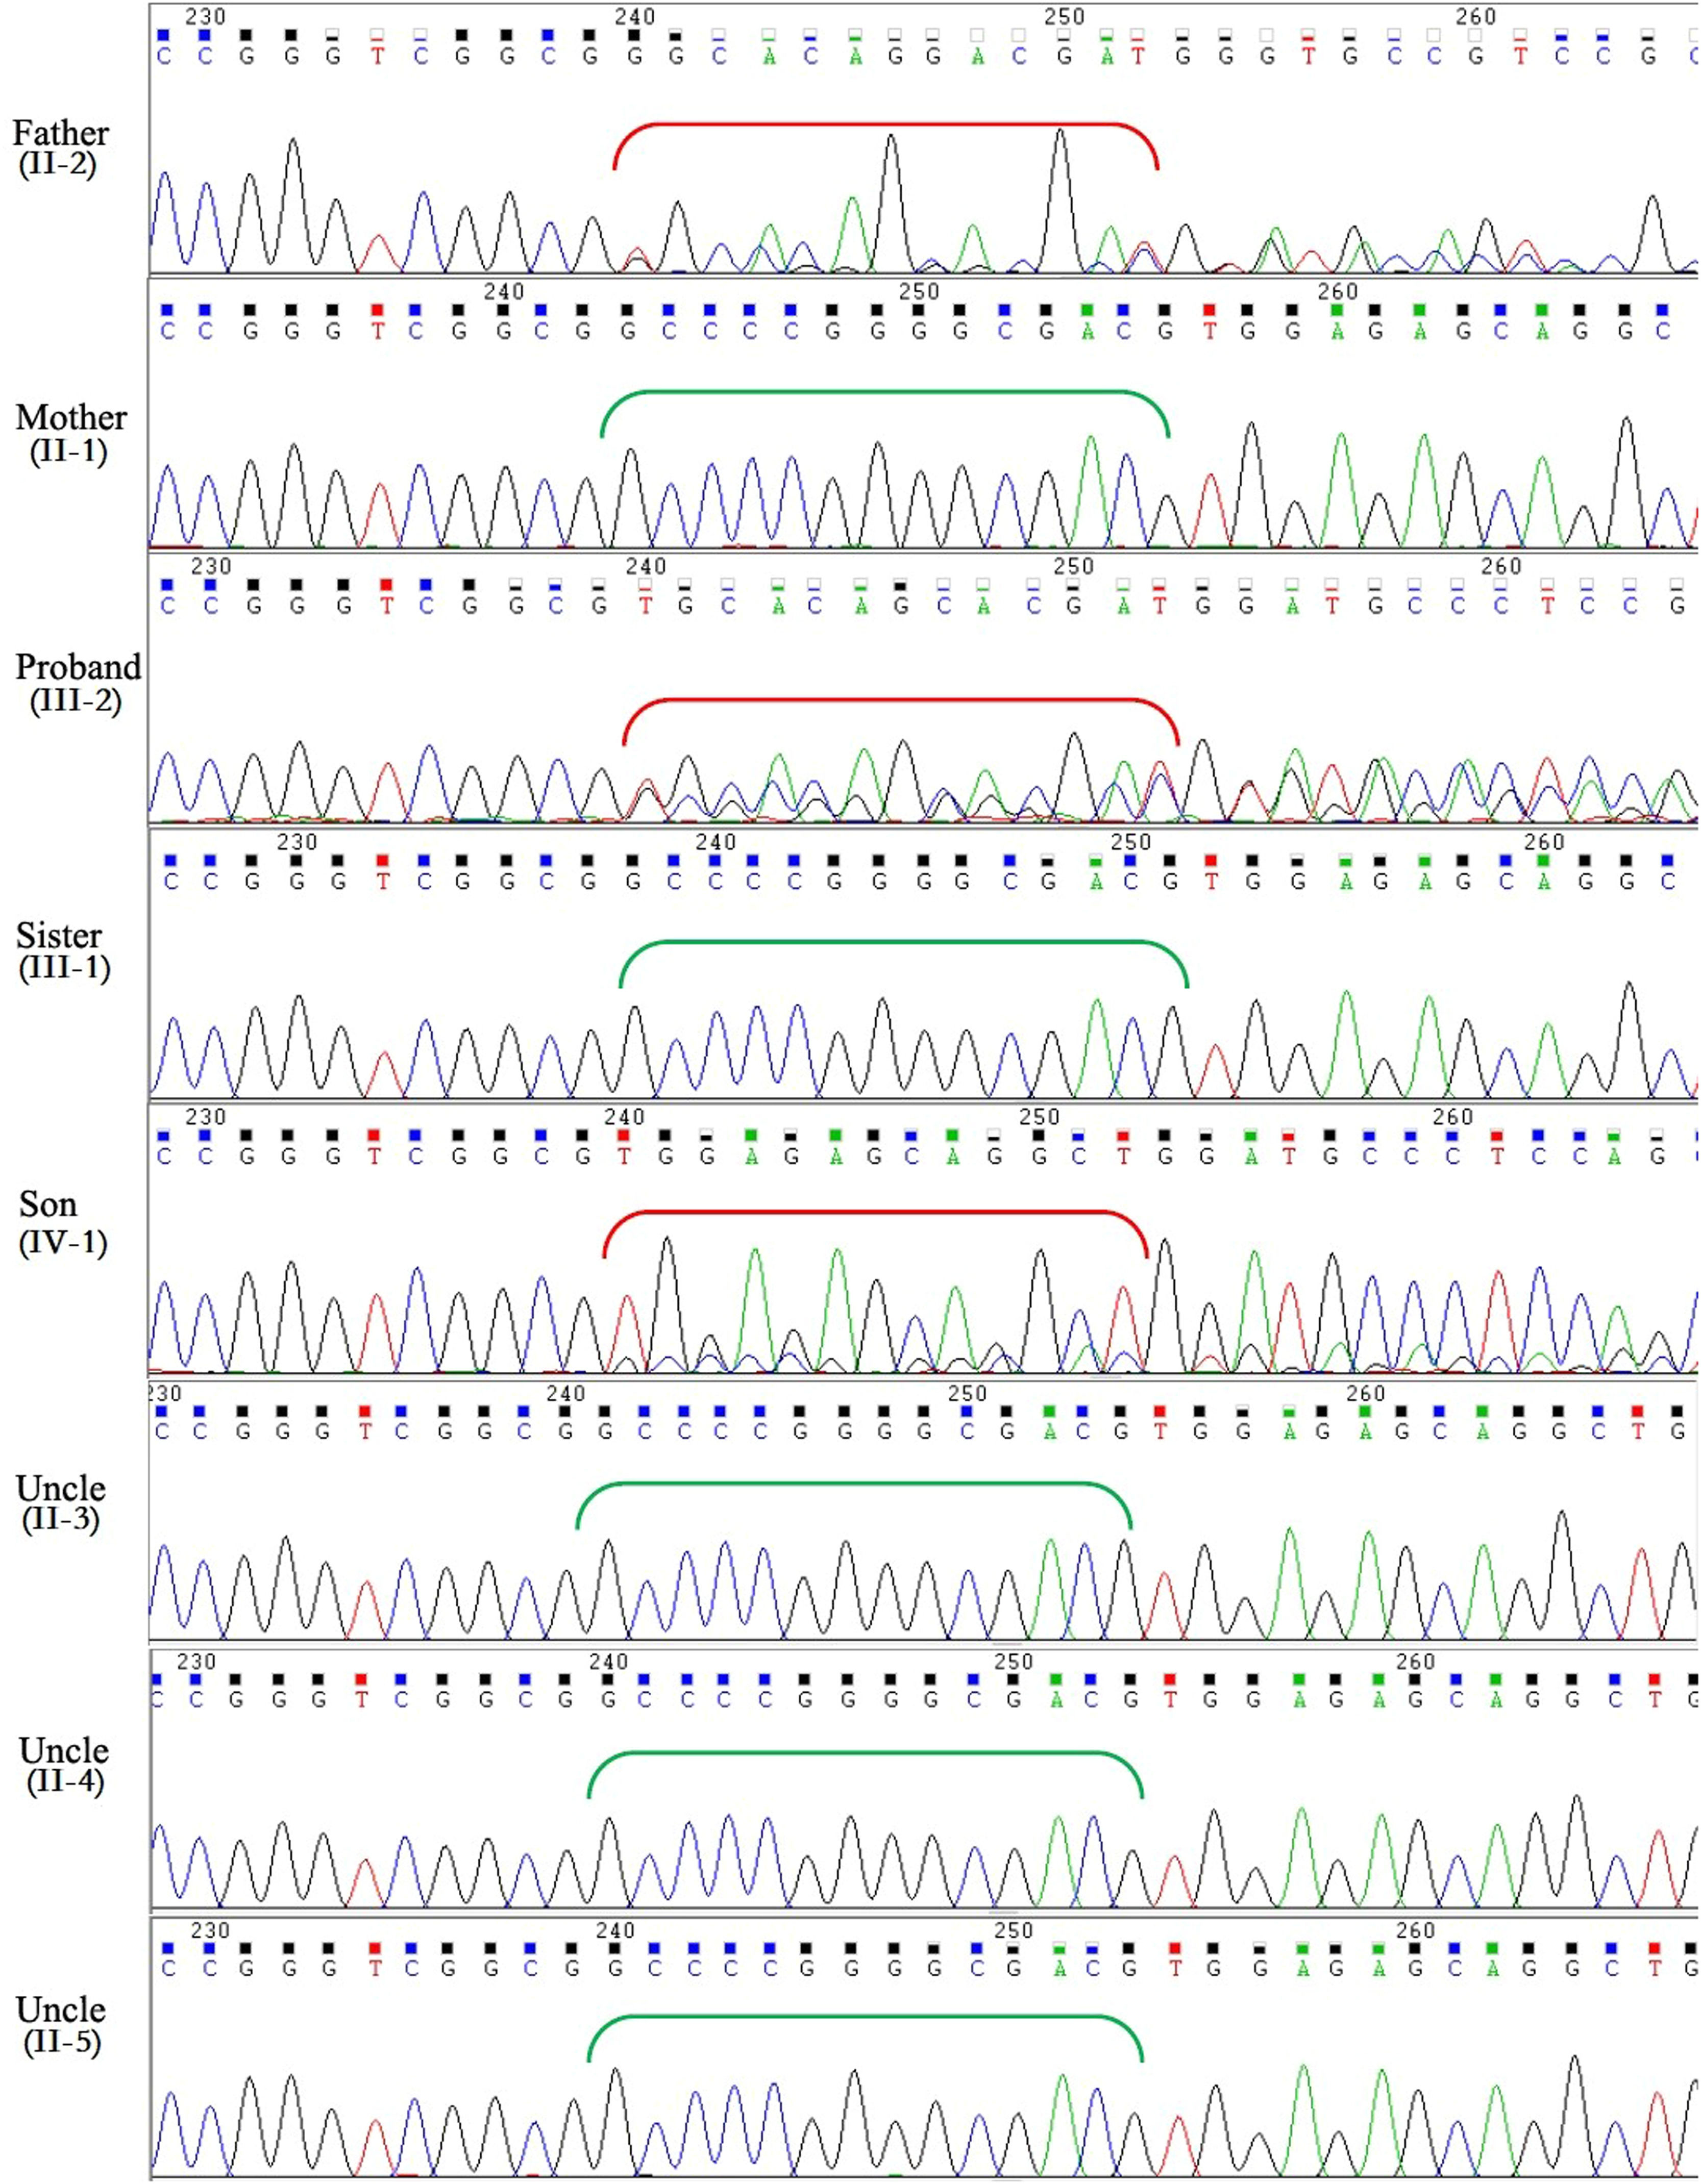Click position marker 260 in Mother's row
This screenshot has height=2184, width=1701.
click(x=1337, y=291)
